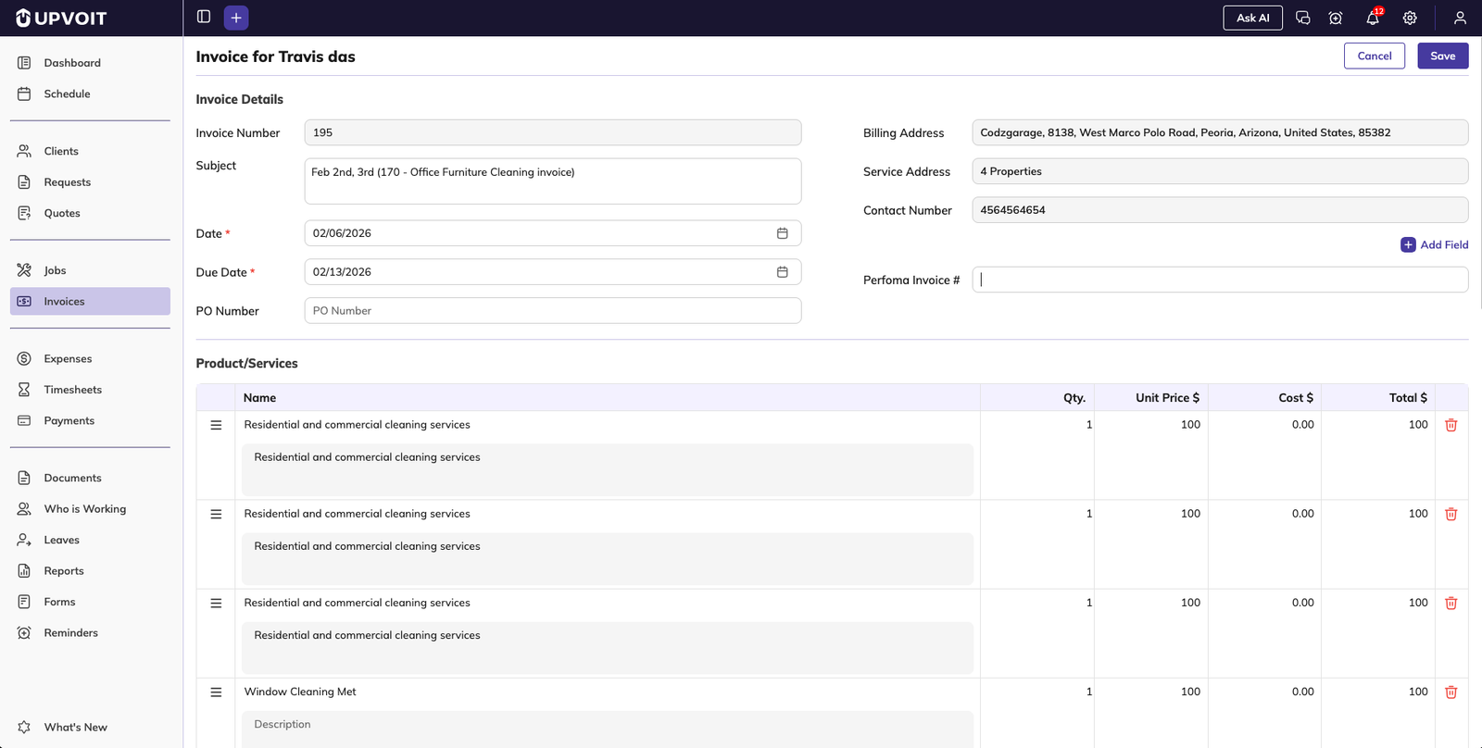Open the Date calendar picker icon
The width and height of the screenshot is (1482, 748).
click(782, 233)
